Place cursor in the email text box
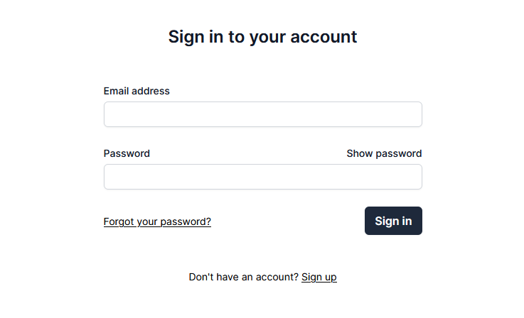524x318 pixels. click(x=262, y=114)
